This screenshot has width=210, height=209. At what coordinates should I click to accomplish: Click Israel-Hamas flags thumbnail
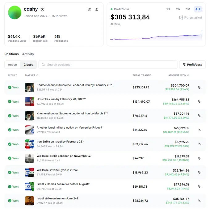[29, 186]
